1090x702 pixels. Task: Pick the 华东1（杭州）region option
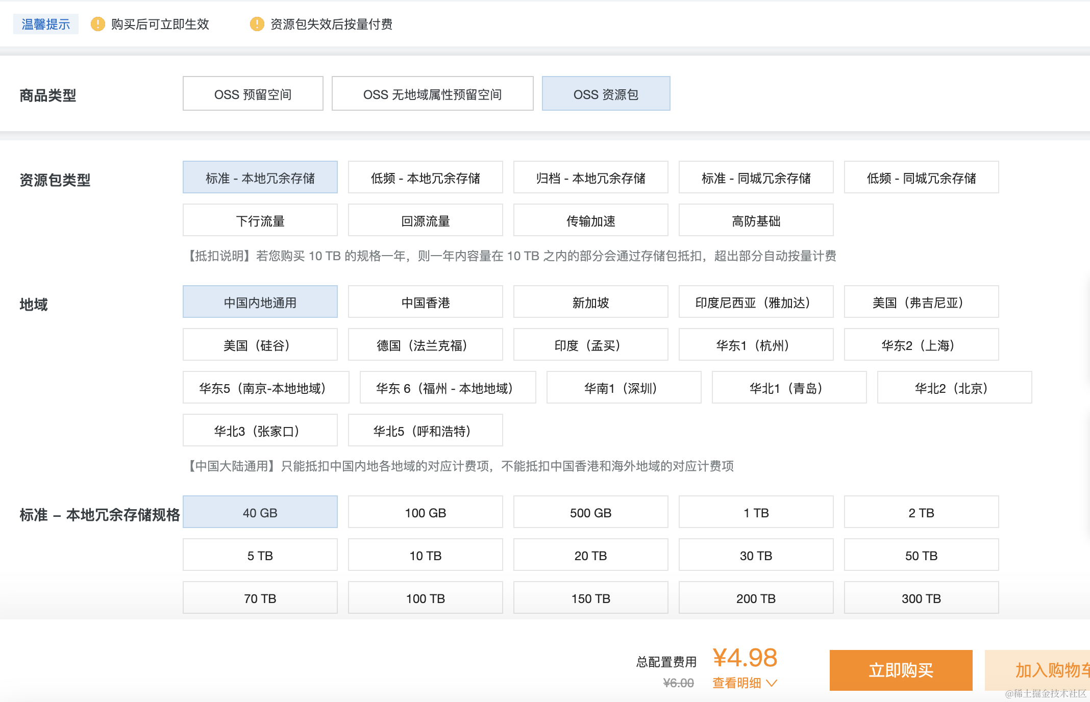756,345
